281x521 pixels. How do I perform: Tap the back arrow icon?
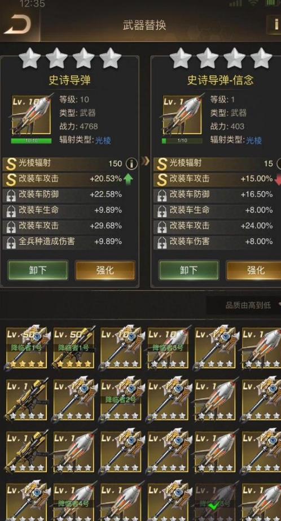coord(17,25)
